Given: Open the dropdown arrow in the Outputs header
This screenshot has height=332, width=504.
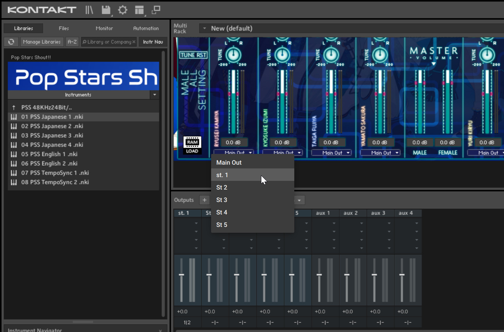Looking at the screenshot, I should [299, 200].
